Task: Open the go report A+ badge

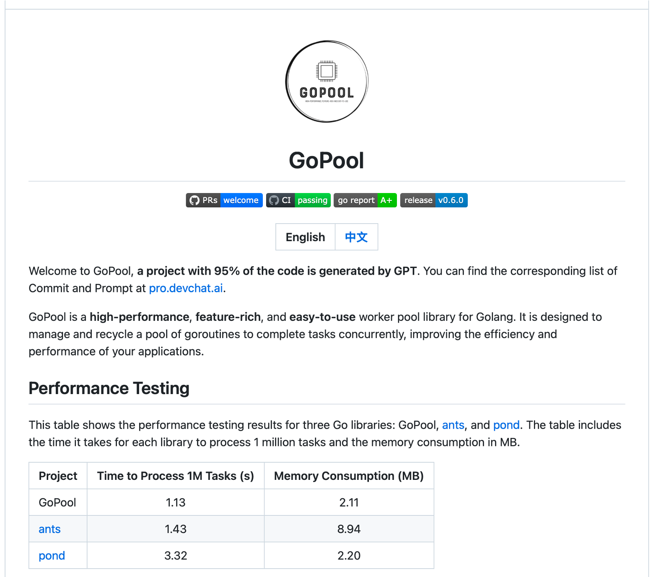Action: [x=365, y=200]
